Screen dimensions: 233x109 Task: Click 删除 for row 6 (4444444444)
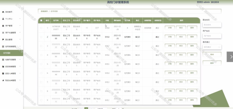click(x=192, y=73)
